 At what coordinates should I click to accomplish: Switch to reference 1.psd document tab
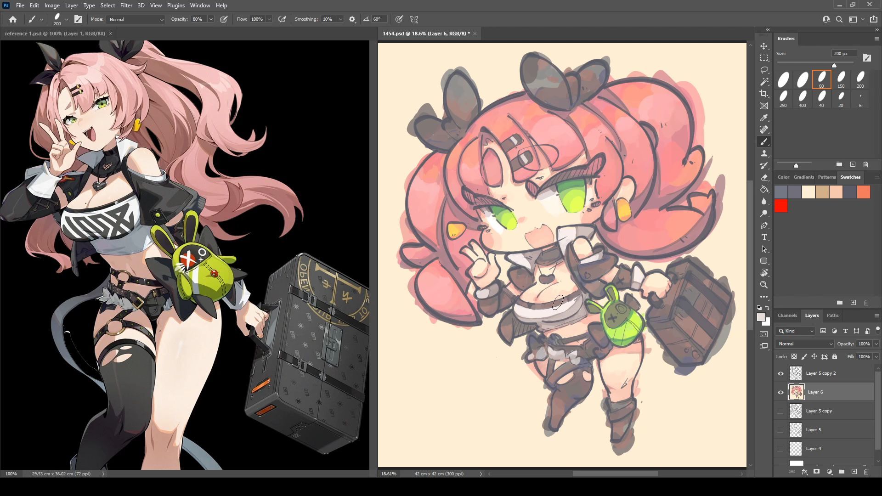tap(55, 34)
